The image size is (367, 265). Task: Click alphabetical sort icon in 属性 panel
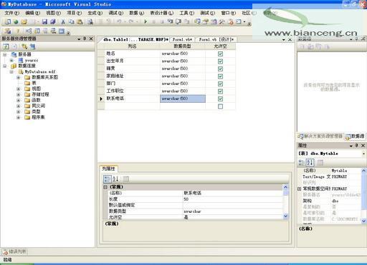[x=310, y=163]
